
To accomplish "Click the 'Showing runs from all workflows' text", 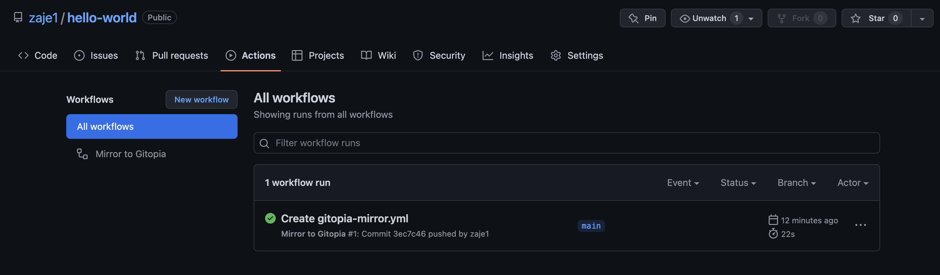I will (x=323, y=114).
